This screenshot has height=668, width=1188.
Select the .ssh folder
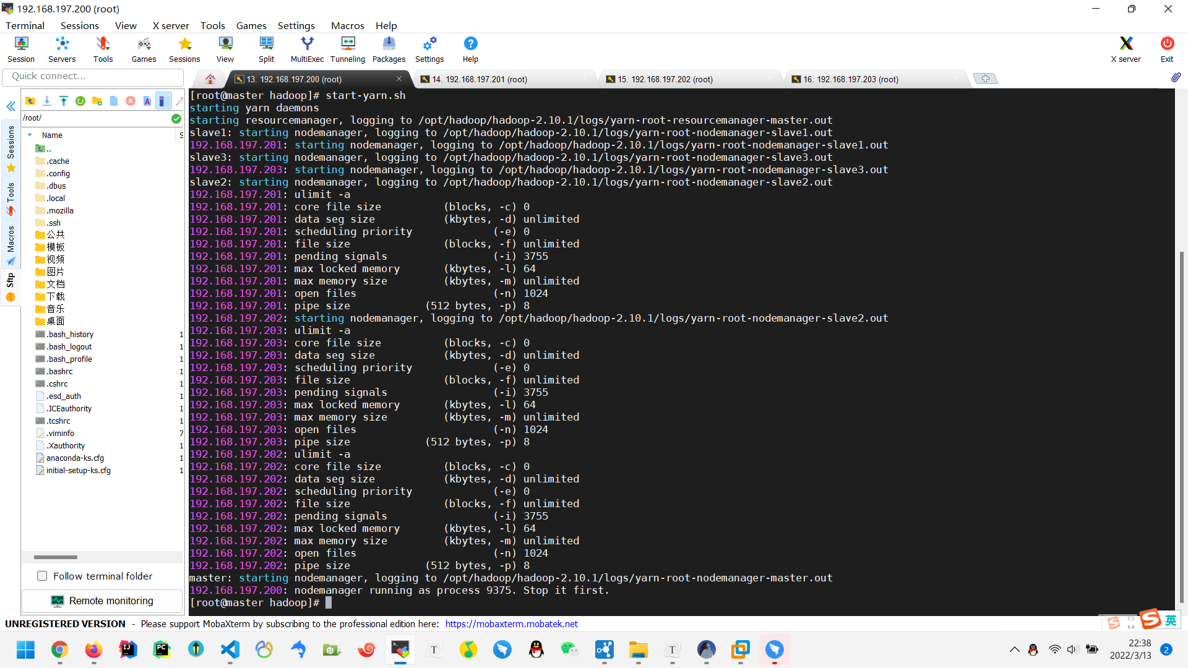[54, 223]
